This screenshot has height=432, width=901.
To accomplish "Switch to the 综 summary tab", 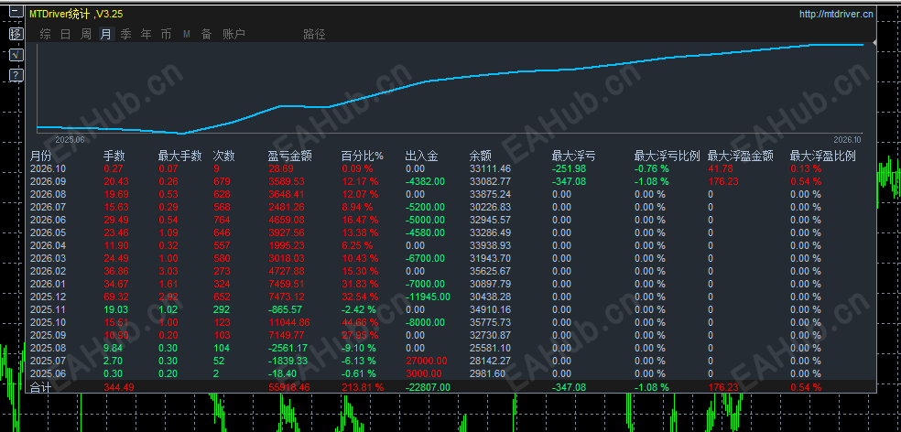I will click(46, 35).
